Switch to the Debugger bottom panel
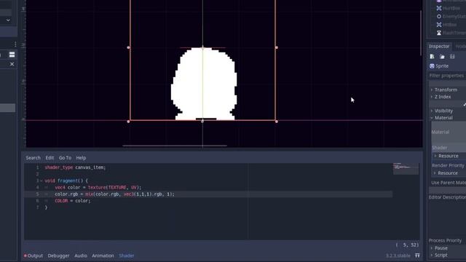The width and height of the screenshot is (466, 262). [x=58, y=255]
